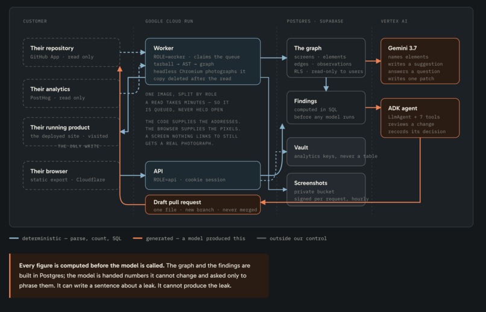Click 'LlmAgent + 7 tools' text
Image resolution: width=486 pixels, height=312 pixels.
(x=414, y=117)
